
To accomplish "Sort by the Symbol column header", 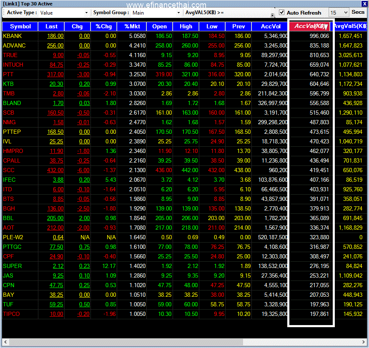I will click(x=20, y=27).
